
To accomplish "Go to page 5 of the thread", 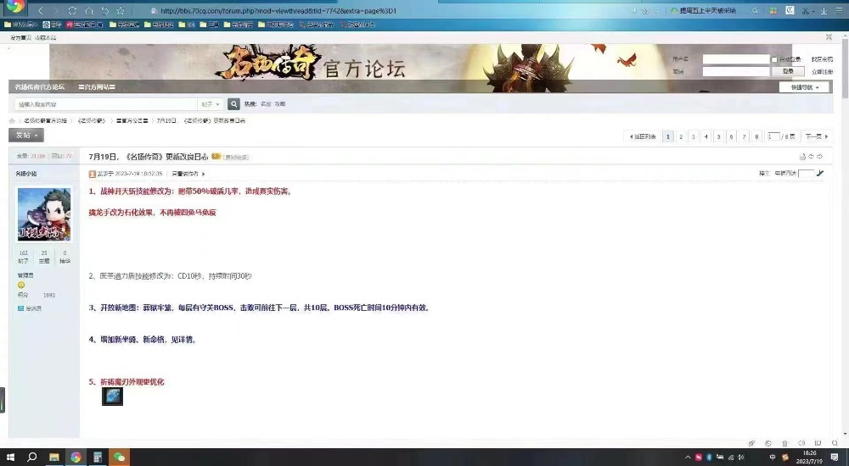I will (718, 136).
